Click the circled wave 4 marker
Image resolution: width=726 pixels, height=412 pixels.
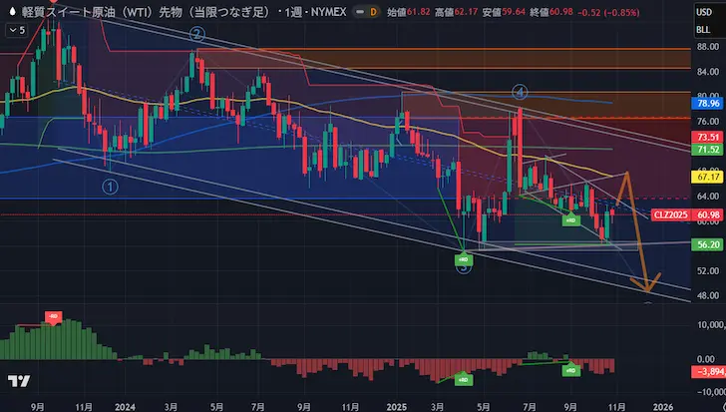[520, 91]
